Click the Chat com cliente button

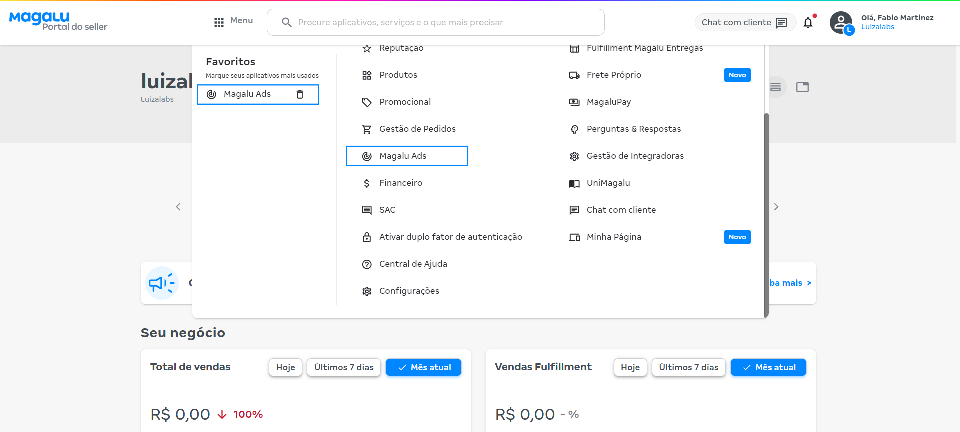(745, 22)
